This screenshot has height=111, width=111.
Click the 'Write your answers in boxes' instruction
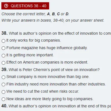pos(53,20)
